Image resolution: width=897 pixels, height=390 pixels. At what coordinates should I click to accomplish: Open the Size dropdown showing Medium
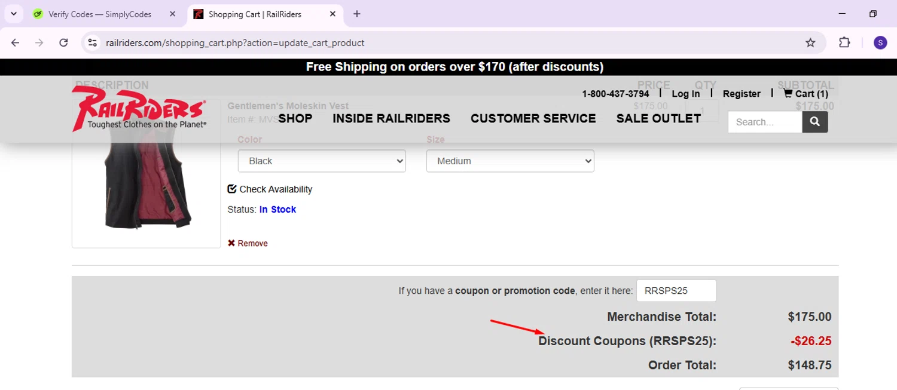click(510, 161)
